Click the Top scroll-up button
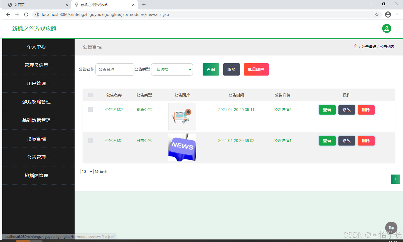Screen dimensions: 403x242 click(x=391, y=228)
